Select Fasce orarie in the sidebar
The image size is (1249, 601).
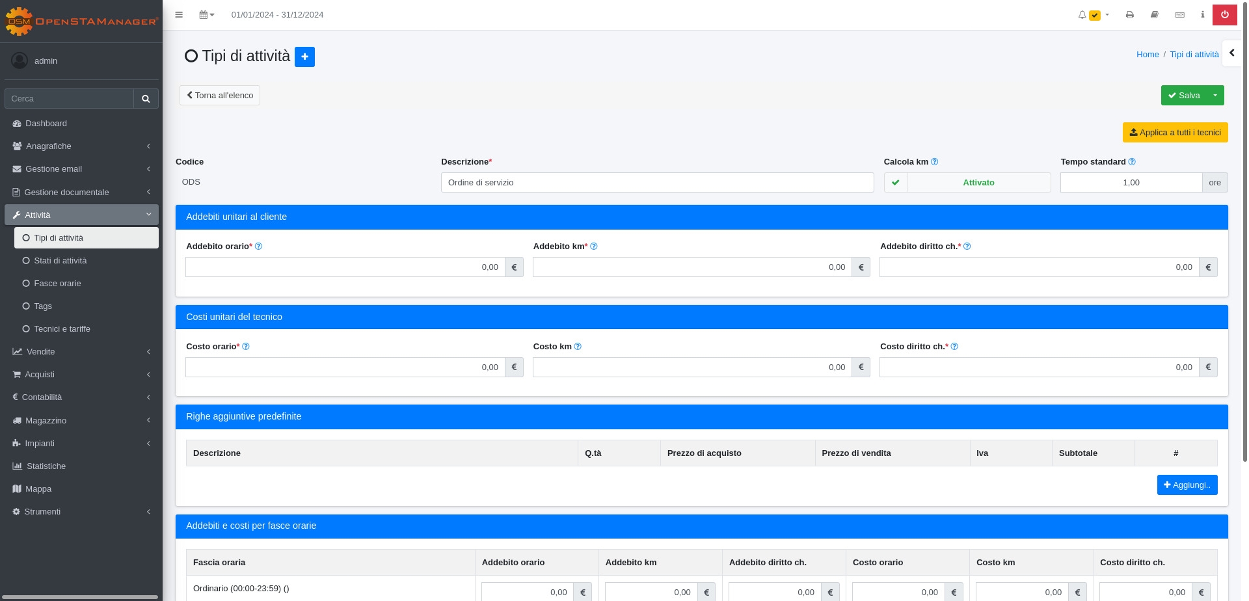[x=57, y=284]
